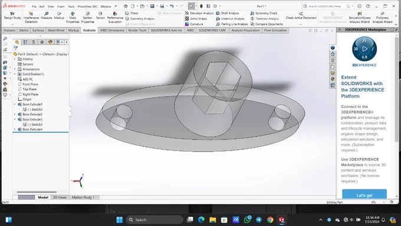This screenshot has height=226, width=401.
Task: Run Undercut Analysis
Action: 230,19
